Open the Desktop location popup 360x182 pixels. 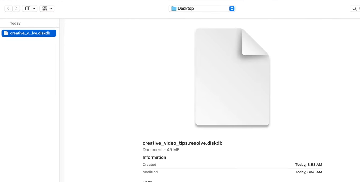(202, 9)
